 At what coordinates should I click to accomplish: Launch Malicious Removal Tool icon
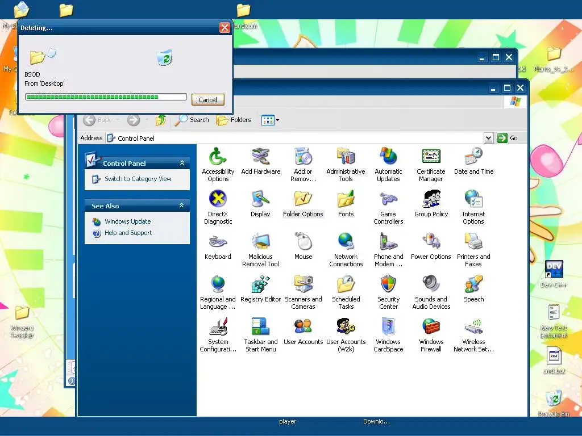260,250
